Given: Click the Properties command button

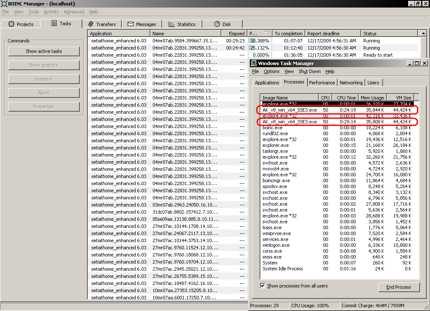Looking at the screenshot, I should click(44, 107).
